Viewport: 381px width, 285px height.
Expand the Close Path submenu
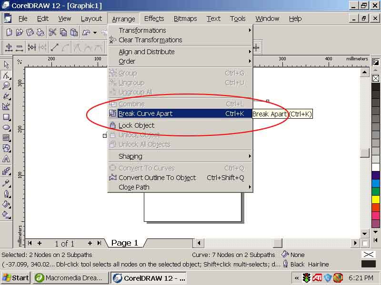[180, 187]
